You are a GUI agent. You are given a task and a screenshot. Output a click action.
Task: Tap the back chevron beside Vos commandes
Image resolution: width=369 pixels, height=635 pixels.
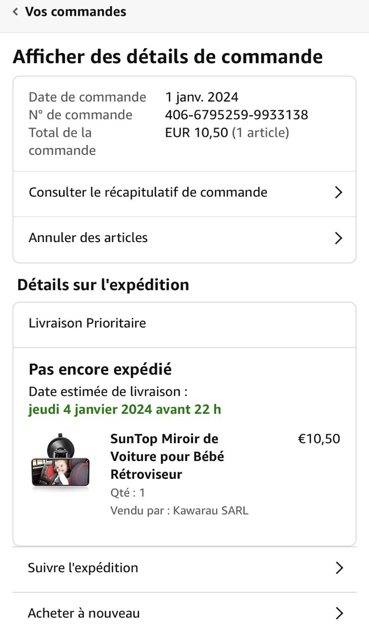pos(15,12)
